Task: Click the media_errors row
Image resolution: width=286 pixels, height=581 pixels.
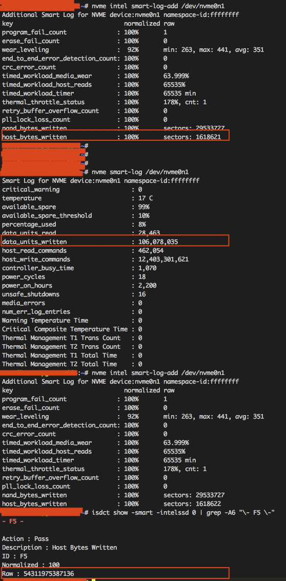Action: pos(72,303)
